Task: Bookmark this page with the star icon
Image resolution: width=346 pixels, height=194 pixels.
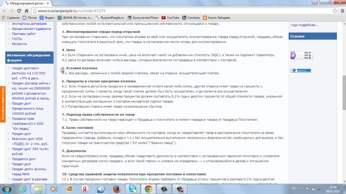Action: [335, 11]
